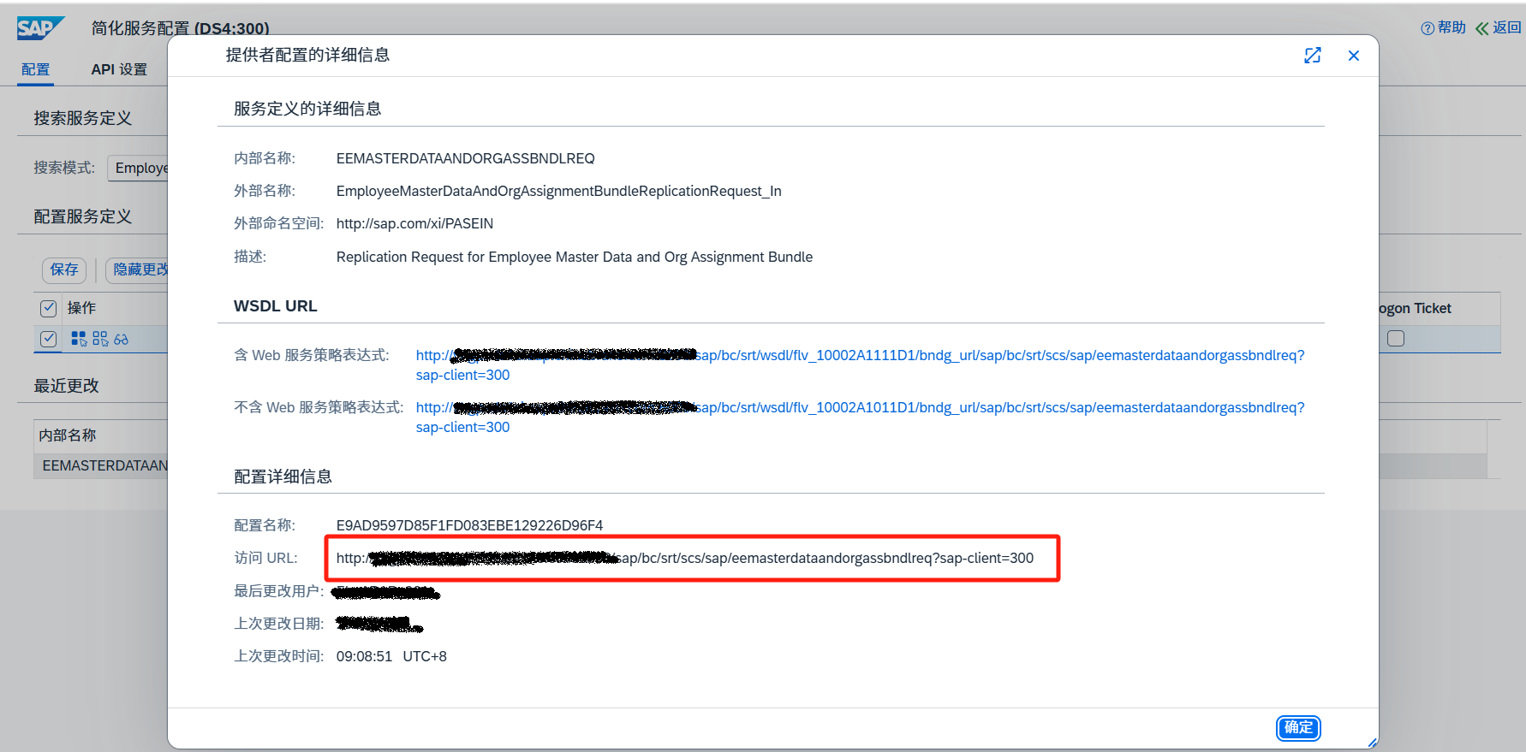Click the second grid action icon in row
The width and height of the screenshot is (1526, 752).
tap(100, 339)
